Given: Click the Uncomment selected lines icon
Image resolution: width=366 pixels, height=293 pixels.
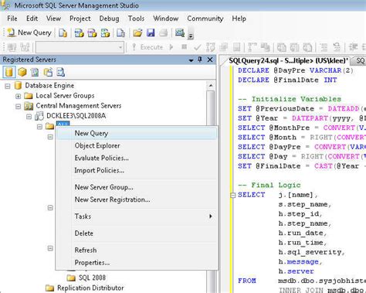Looking at the screenshot, I should (x=337, y=47).
